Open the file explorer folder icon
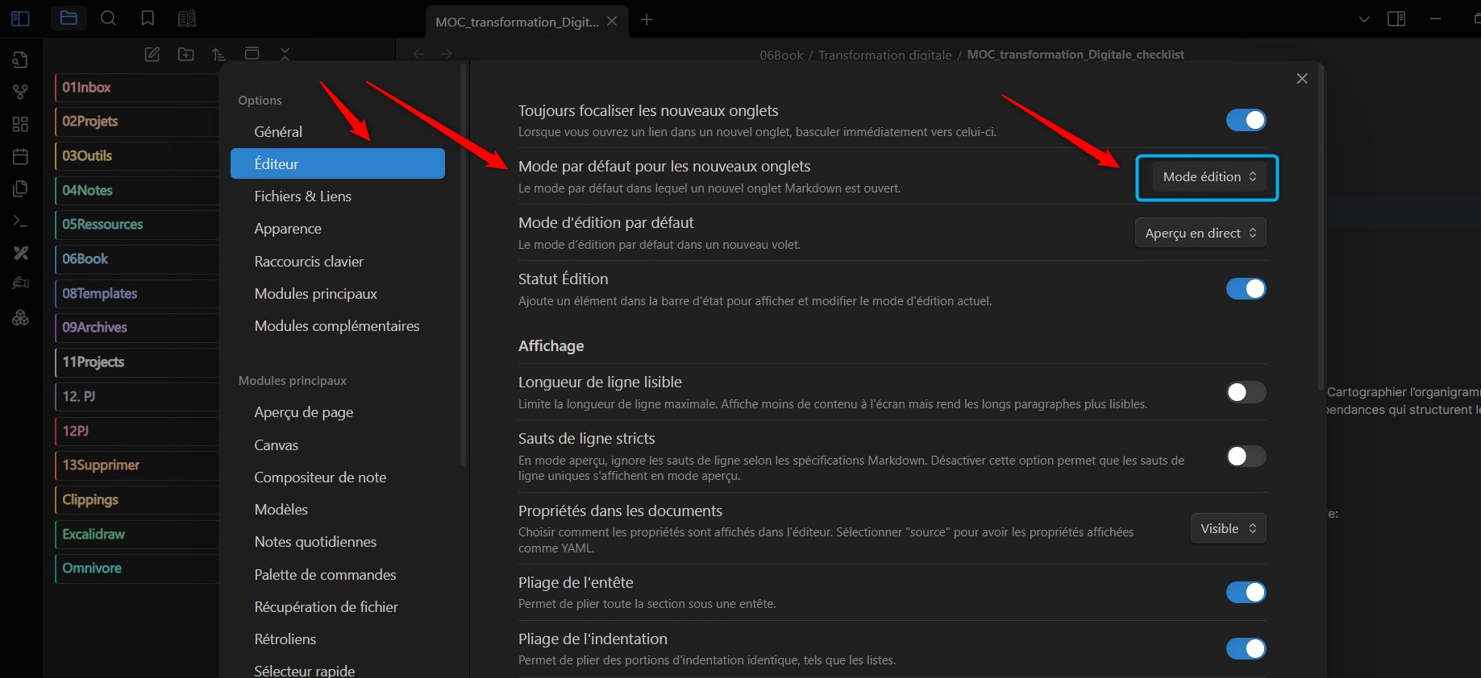1481x678 pixels. pos(69,18)
